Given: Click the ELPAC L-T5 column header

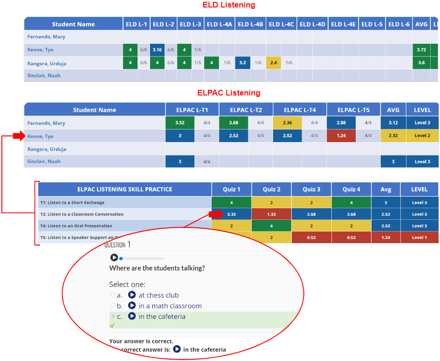Looking at the screenshot, I should click(x=354, y=110).
